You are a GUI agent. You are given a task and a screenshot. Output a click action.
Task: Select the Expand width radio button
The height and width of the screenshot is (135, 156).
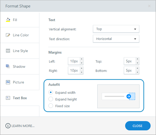(x=51, y=92)
